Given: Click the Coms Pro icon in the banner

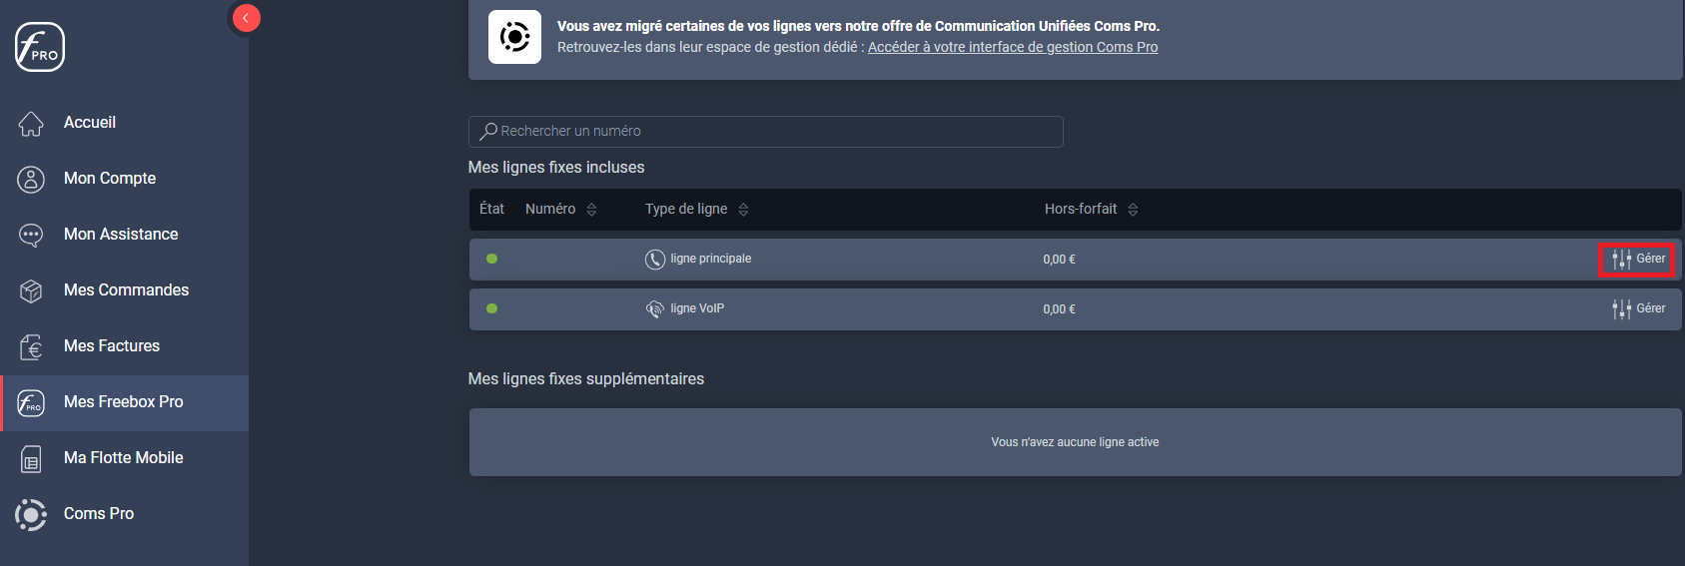Looking at the screenshot, I should tap(514, 37).
